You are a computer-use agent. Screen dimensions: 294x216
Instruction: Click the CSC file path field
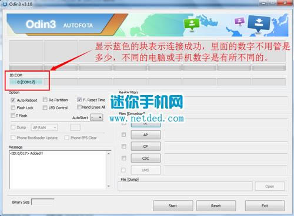[226, 158]
